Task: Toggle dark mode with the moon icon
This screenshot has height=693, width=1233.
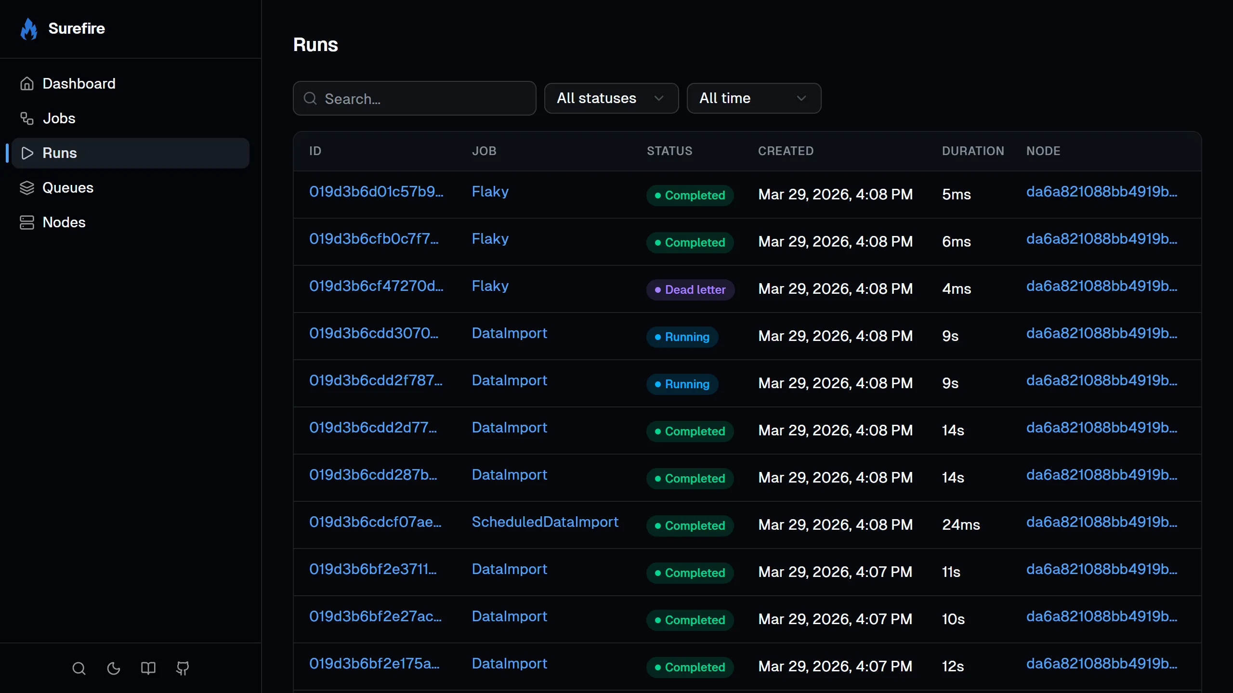Action: 114,668
